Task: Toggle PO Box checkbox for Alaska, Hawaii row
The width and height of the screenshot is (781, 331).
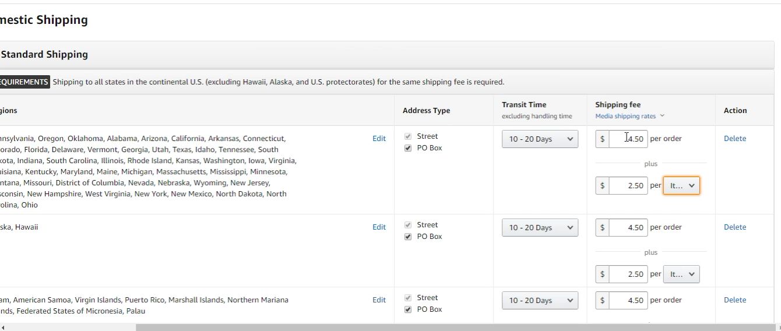Action: tap(408, 237)
